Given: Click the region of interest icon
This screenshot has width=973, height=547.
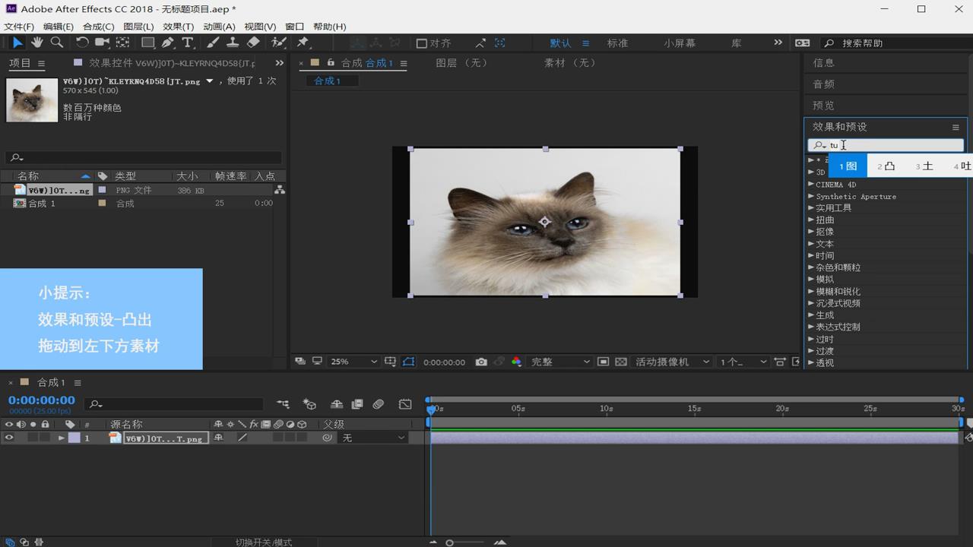Looking at the screenshot, I should pyautogui.click(x=604, y=362).
